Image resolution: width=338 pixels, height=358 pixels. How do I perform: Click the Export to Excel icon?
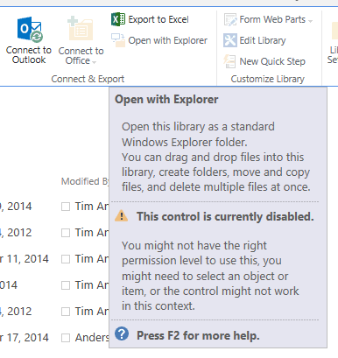tap(118, 19)
